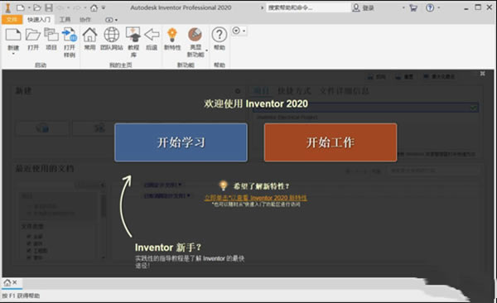Click the 启动 ribbon panel title

41,65
